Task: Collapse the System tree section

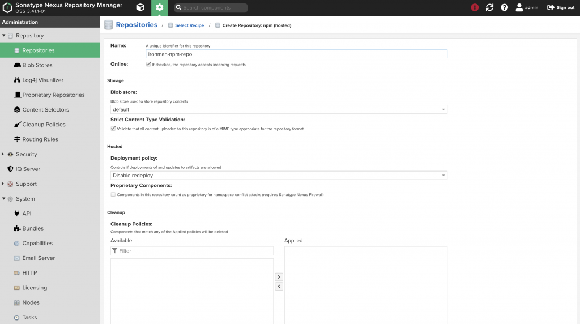Action: 4,199
